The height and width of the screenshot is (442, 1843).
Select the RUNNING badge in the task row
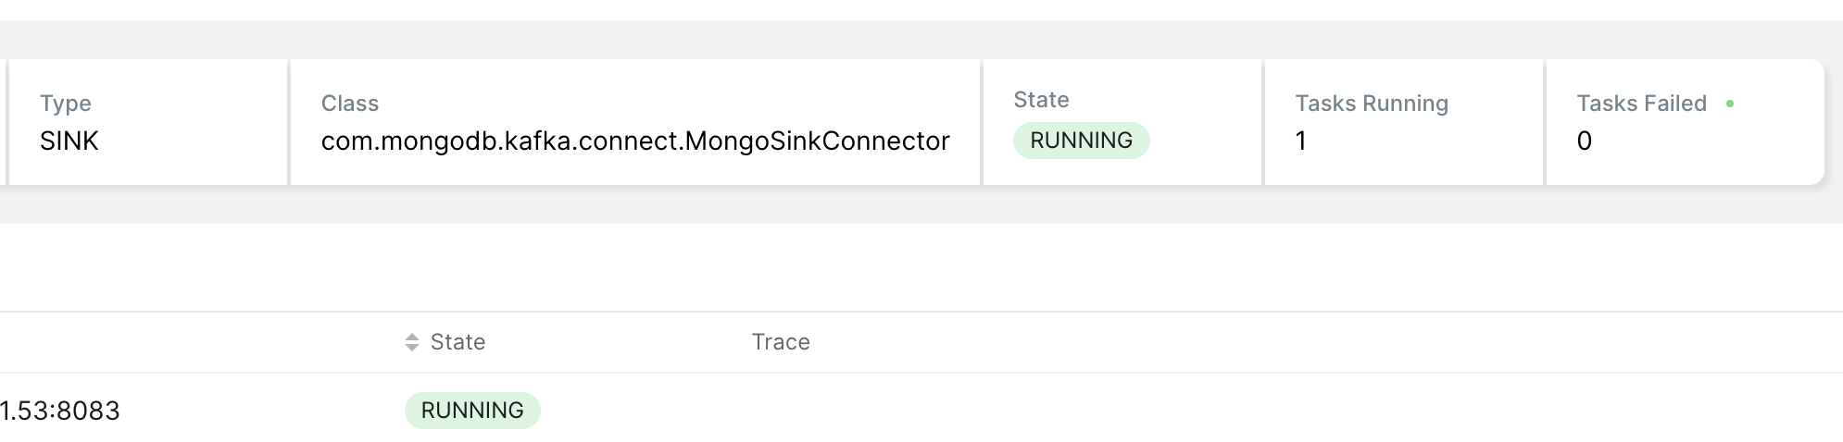(x=472, y=411)
